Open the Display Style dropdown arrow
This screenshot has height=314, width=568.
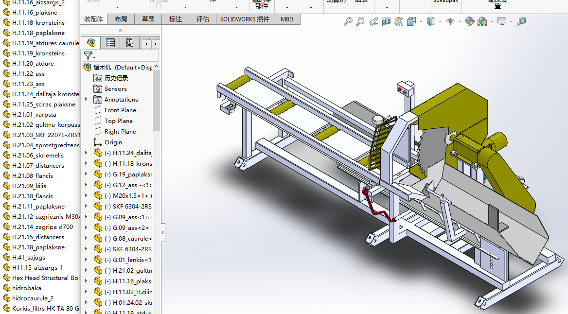click(440, 22)
